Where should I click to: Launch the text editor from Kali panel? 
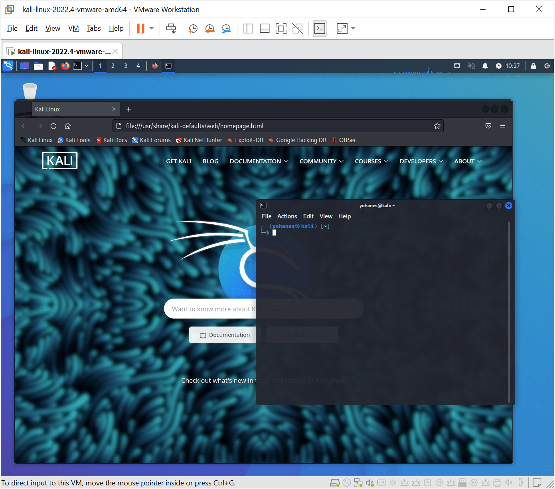[x=52, y=66]
